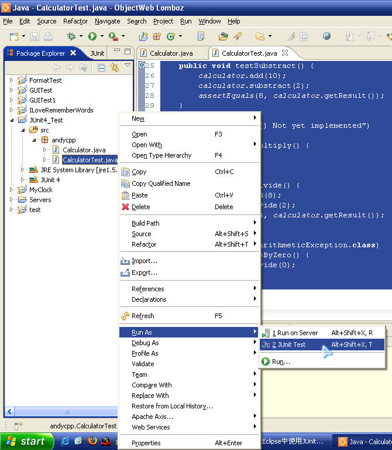The height and width of the screenshot is (450, 392).
Task: Open the Refactor menu in menu bar
Action: click(75, 21)
